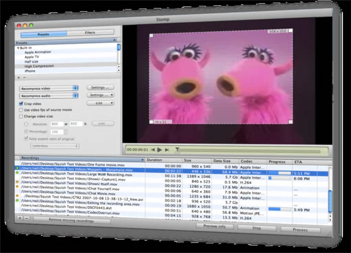Click the Process button
Screen dimensions: 351x253
click(x=300, y=230)
